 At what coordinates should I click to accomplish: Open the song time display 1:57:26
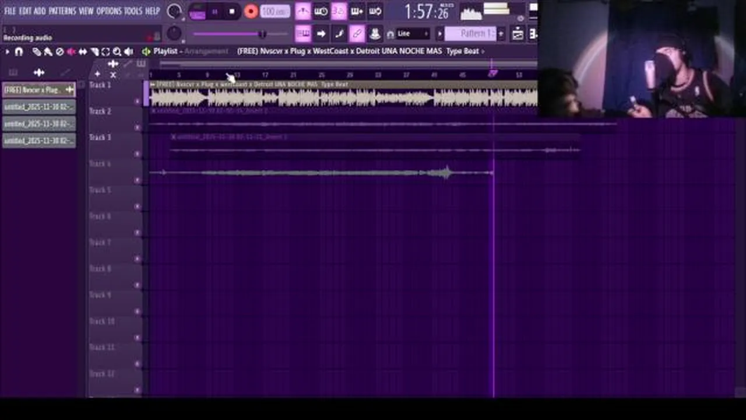pos(428,12)
